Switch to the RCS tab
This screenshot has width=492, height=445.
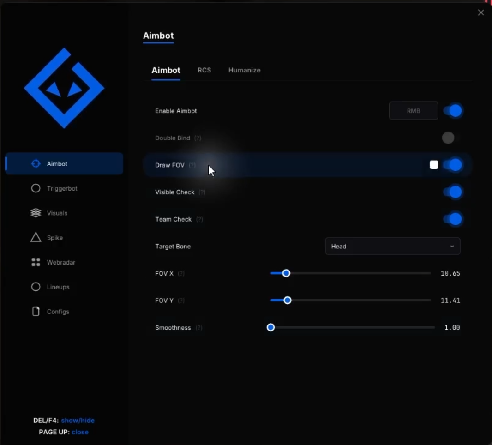[204, 70]
